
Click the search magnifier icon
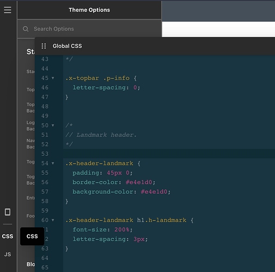tap(26, 29)
